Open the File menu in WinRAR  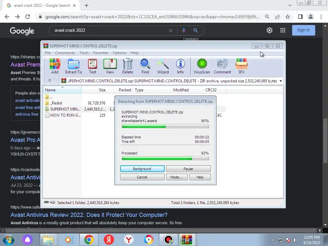point(48,53)
